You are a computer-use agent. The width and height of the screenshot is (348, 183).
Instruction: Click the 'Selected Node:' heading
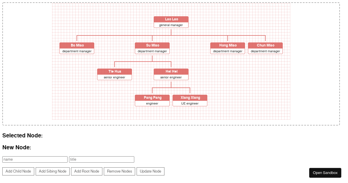(23, 136)
